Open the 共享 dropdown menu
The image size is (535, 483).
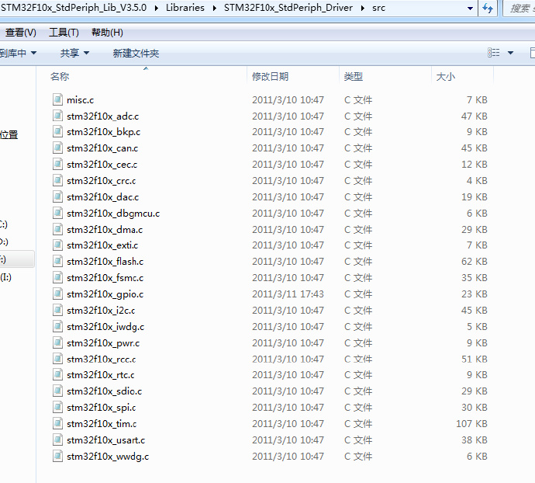(x=74, y=53)
